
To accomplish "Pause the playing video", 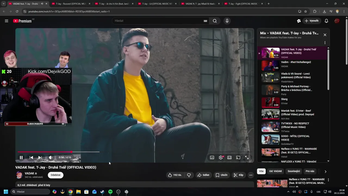I will [21, 157].
